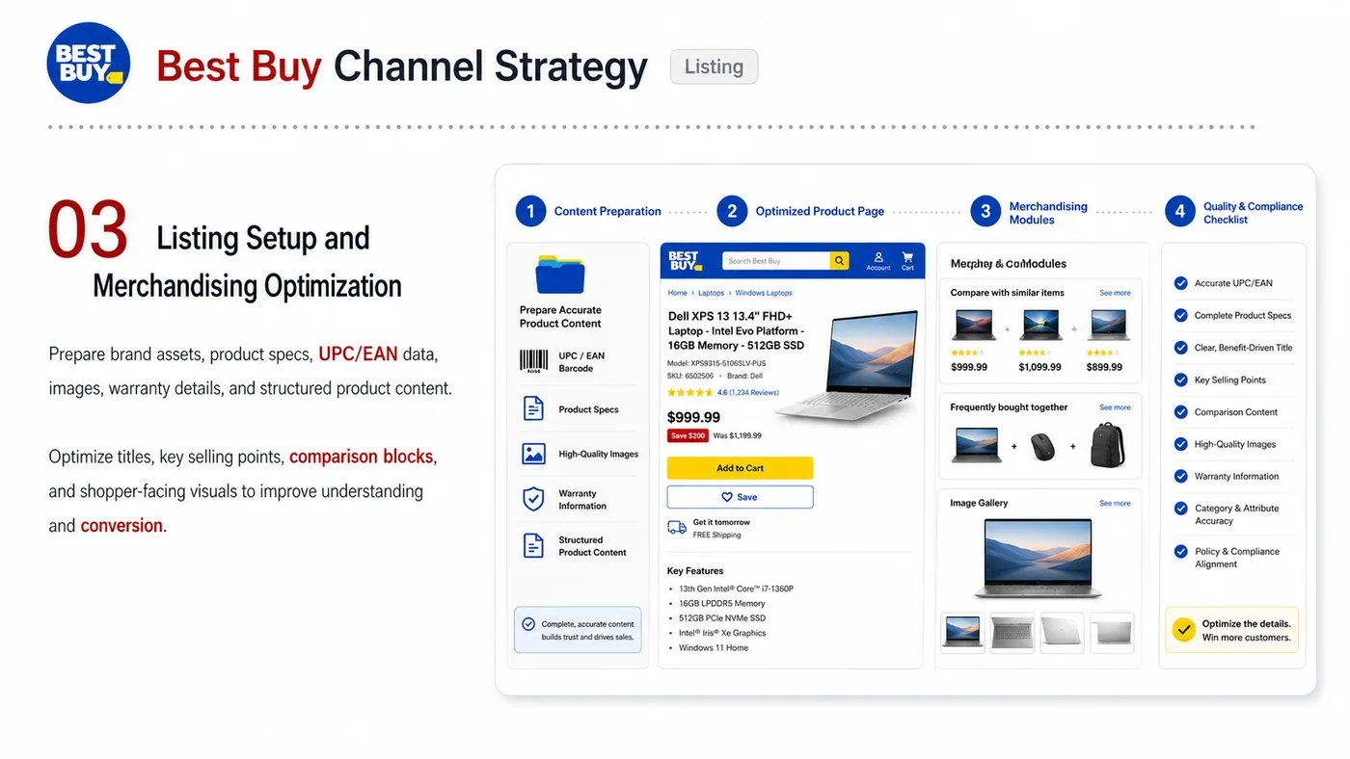Select third Image Gallery thumbnail

(1063, 633)
